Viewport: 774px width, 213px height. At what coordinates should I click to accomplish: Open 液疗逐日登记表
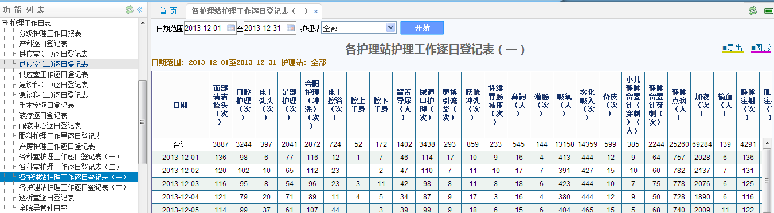click(43, 115)
